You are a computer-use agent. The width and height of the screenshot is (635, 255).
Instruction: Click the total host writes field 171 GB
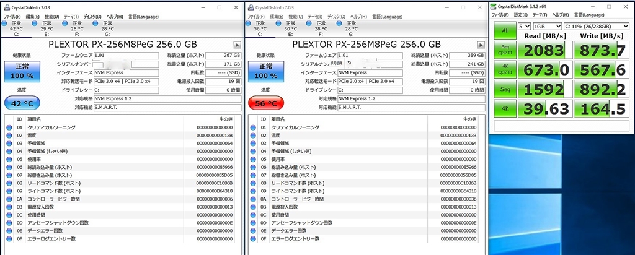pyautogui.click(x=223, y=64)
